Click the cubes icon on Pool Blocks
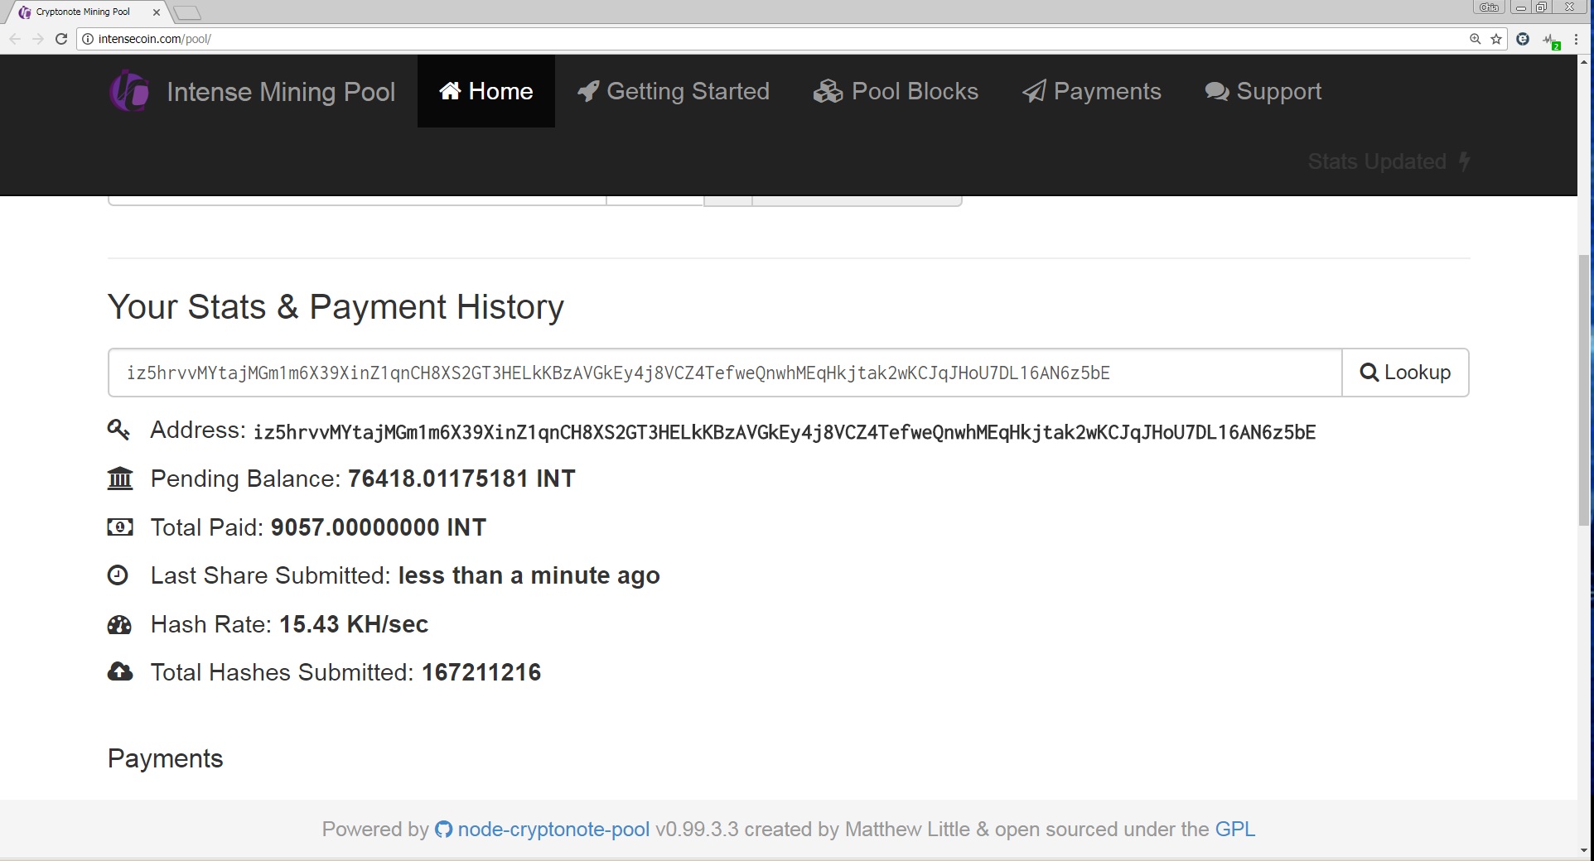Screen dimensions: 1594x861 (828, 91)
